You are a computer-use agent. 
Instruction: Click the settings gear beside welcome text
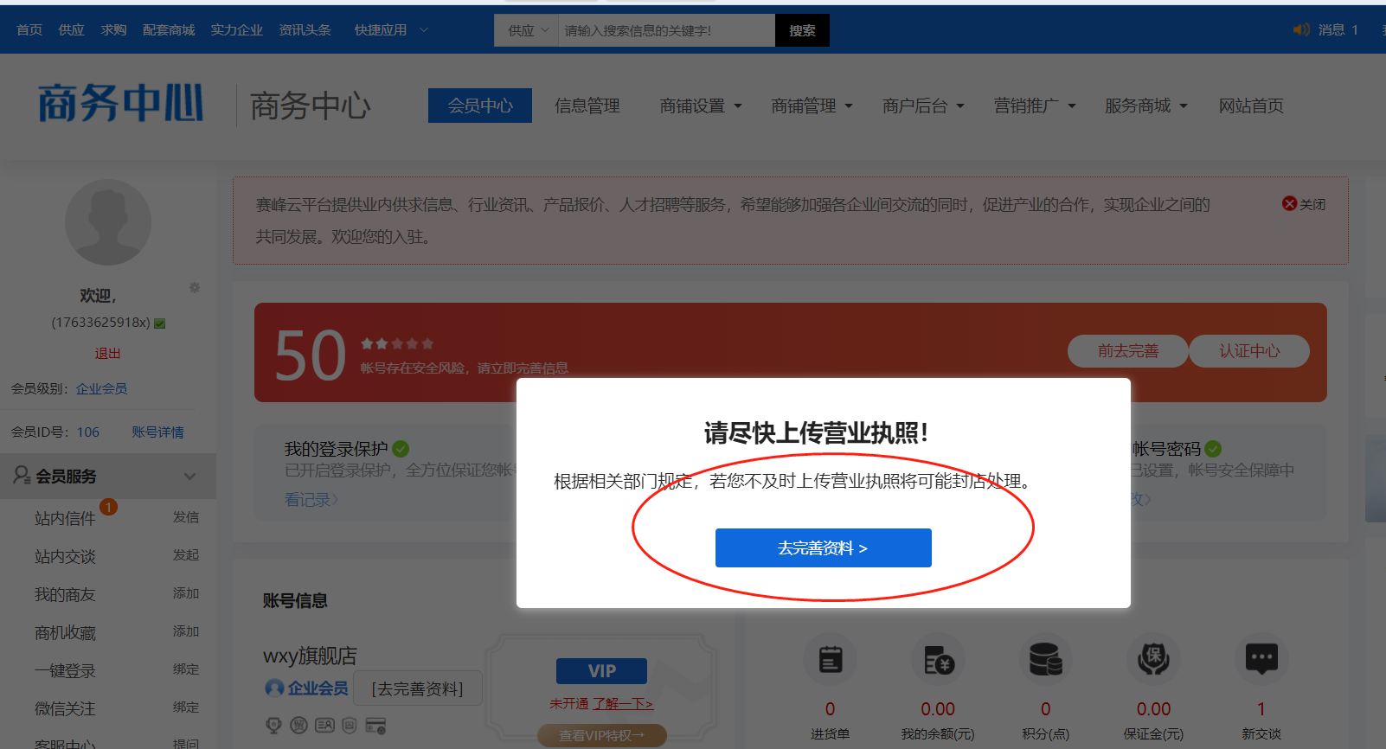195,287
